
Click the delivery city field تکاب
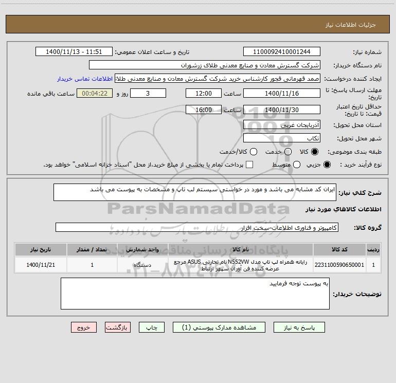point(282,138)
